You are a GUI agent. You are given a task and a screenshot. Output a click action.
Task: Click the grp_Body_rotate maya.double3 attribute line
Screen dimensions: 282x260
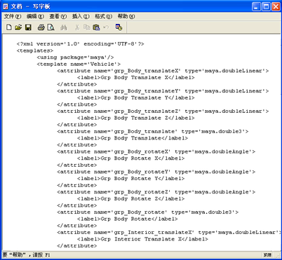point(147,212)
